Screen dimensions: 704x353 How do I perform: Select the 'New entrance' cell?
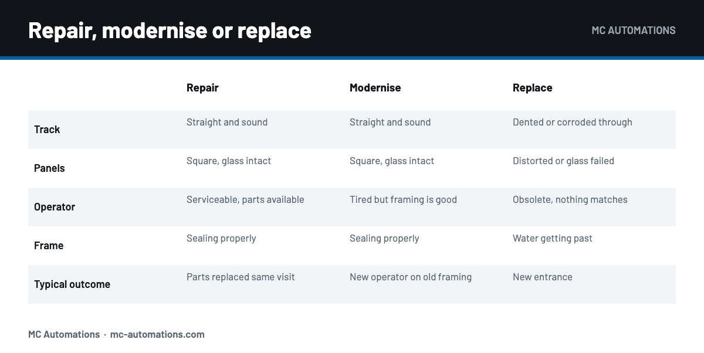pos(543,277)
